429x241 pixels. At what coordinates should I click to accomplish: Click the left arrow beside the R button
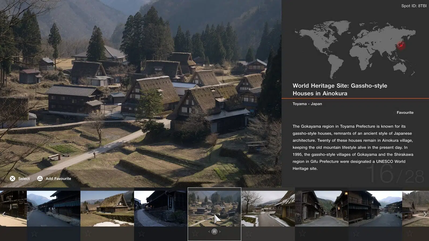[x=209, y=232]
